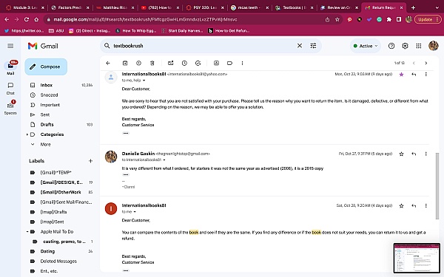Image resolution: width=444 pixels, height=277 pixels.
Task: Switch to the PSY 320 browser tab
Action: (x=205, y=7)
